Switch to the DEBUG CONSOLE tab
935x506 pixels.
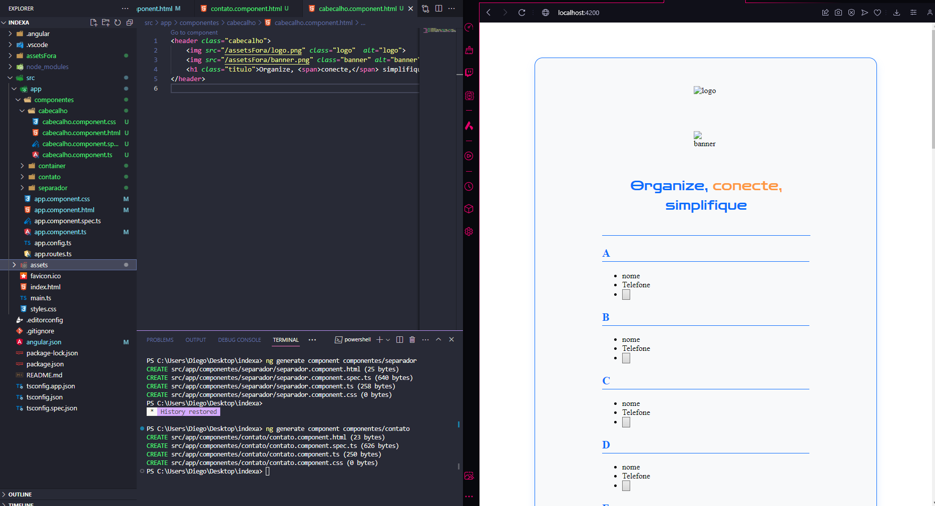(x=239, y=340)
